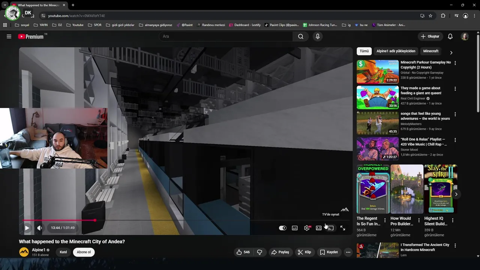
Task: Open Dashboard - Leetify bookmark
Action: (x=244, y=25)
